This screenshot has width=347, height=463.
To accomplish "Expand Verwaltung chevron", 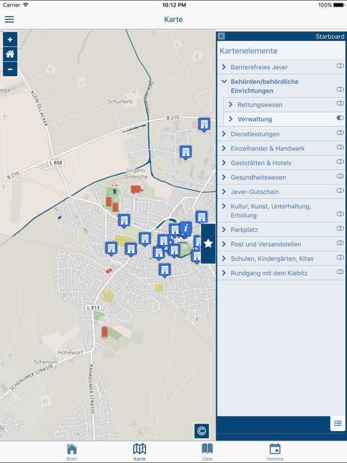I will click(x=231, y=119).
